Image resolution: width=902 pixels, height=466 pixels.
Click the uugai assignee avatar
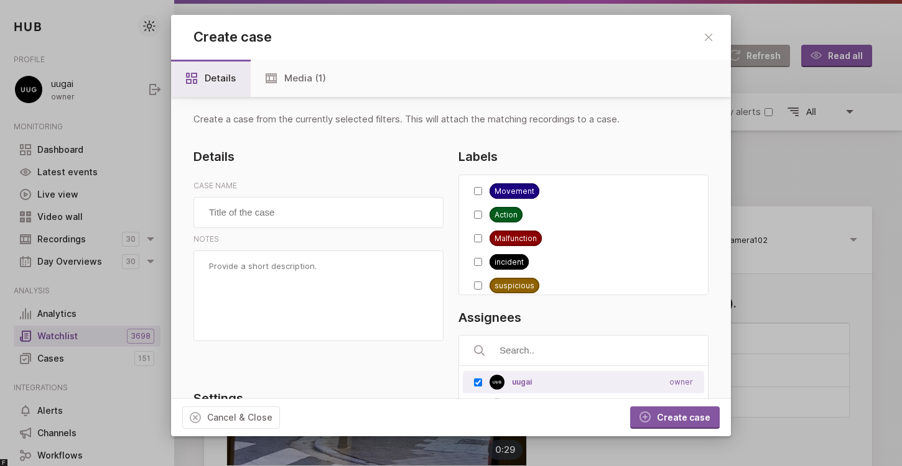(x=497, y=382)
